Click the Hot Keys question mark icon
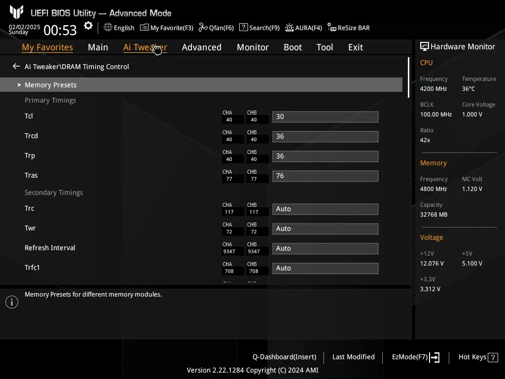 (493, 357)
